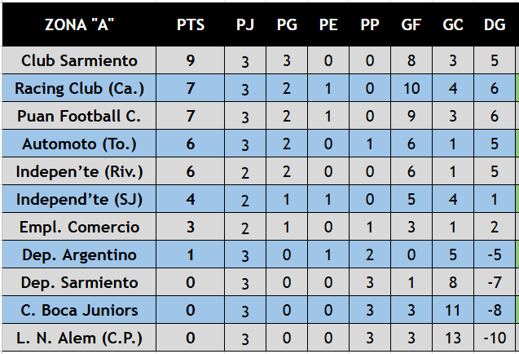Click the Indepen'te (Riv.) cell
The width and height of the screenshot is (519, 354).
[79, 171]
